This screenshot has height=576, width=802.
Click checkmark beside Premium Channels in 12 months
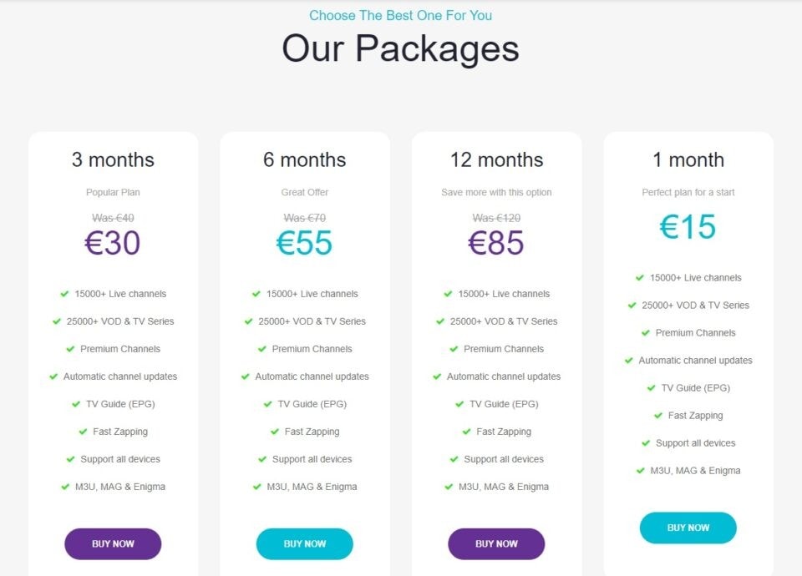pyautogui.click(x=454, y=349)
